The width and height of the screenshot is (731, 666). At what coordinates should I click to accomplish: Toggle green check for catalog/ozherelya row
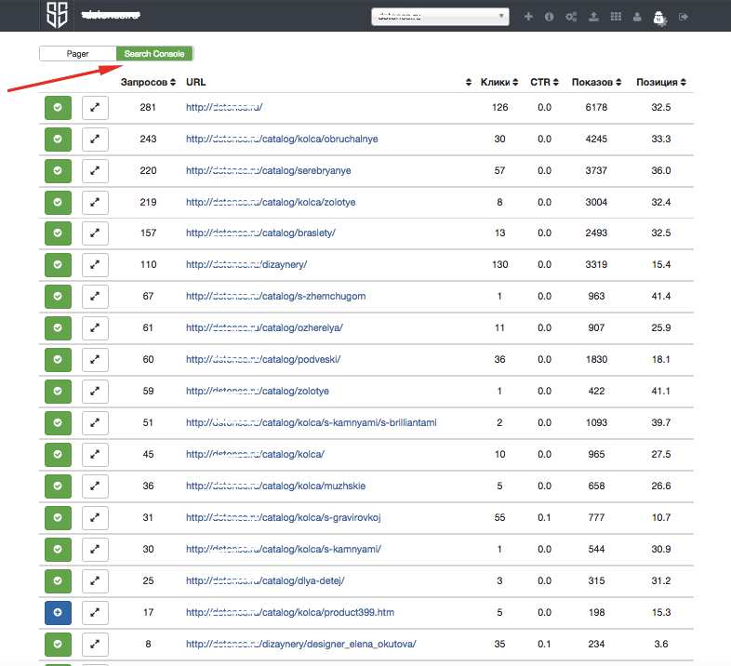click(58, 328)
